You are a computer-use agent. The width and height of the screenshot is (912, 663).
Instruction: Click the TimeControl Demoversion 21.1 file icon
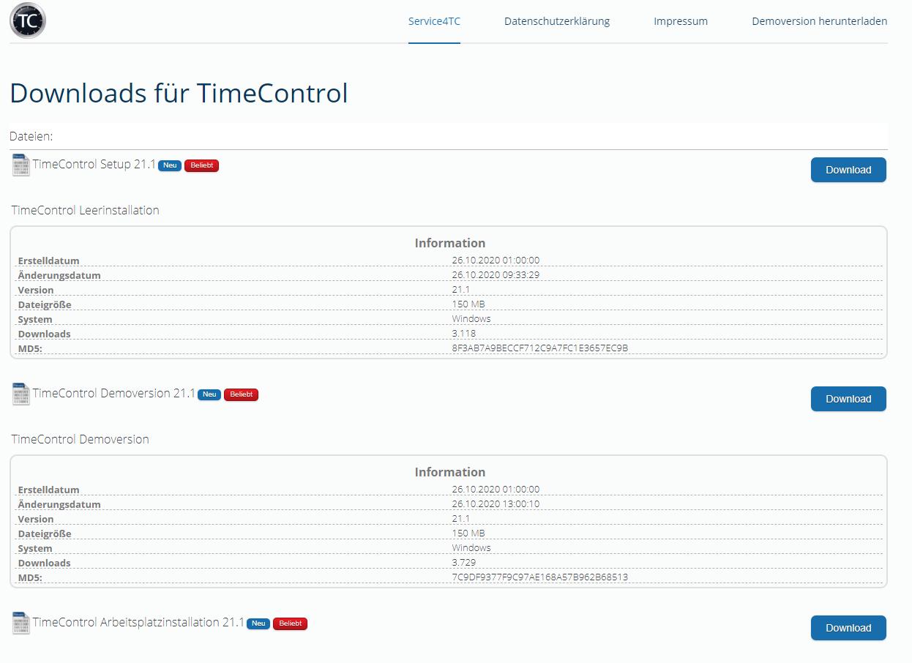coord(21,394)
